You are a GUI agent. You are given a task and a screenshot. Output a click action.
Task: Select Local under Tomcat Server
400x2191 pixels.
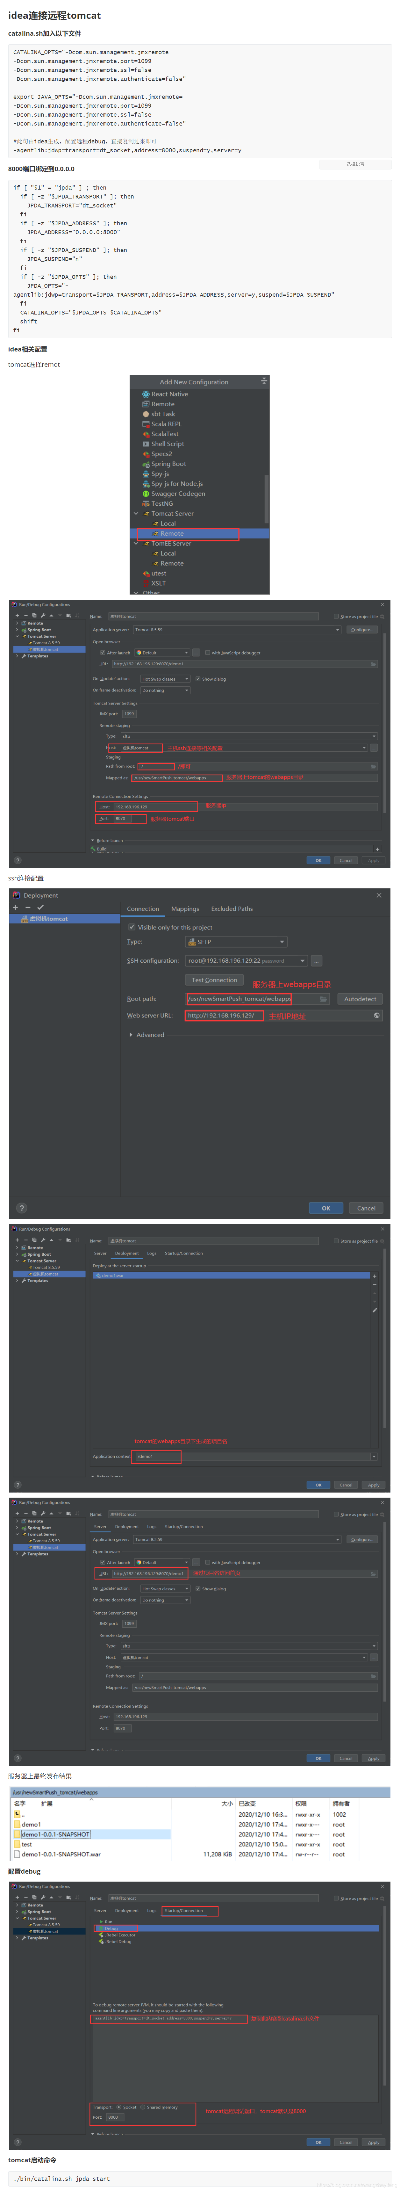click(x=168, y=524)
